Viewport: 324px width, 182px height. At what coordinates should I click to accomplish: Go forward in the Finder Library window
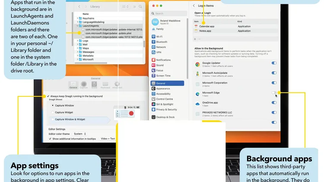tap(86, 6)
